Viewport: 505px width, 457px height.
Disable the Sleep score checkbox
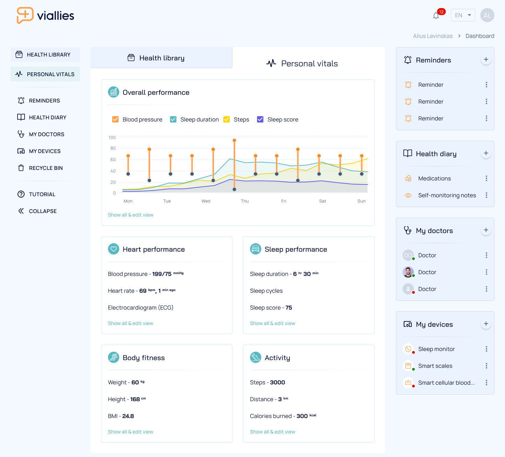pyautogui.click(x=260, y=119)
